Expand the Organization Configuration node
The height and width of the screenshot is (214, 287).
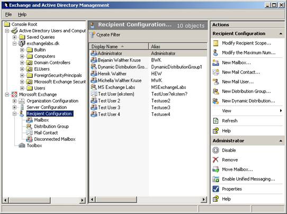[x=14, y=101]
